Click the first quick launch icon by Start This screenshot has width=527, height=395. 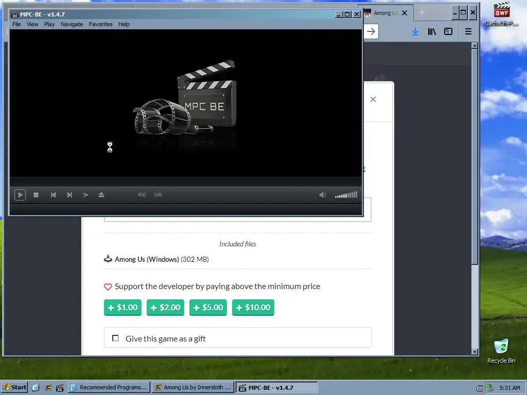point(36,388)
